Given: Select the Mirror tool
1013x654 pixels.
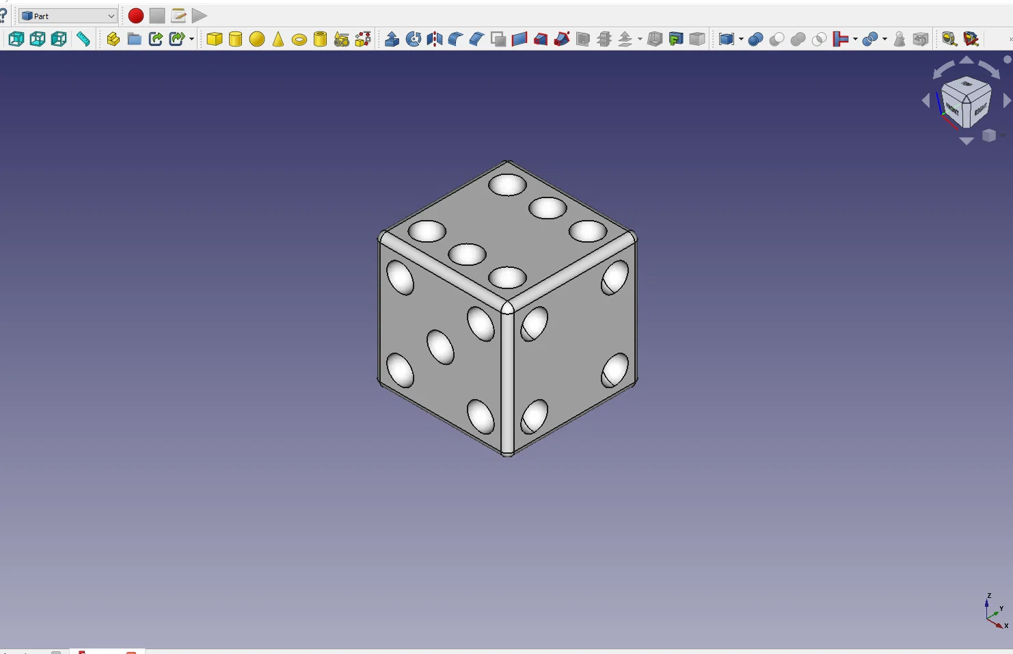Looking at the screenshot, I should tap(435, 39).
